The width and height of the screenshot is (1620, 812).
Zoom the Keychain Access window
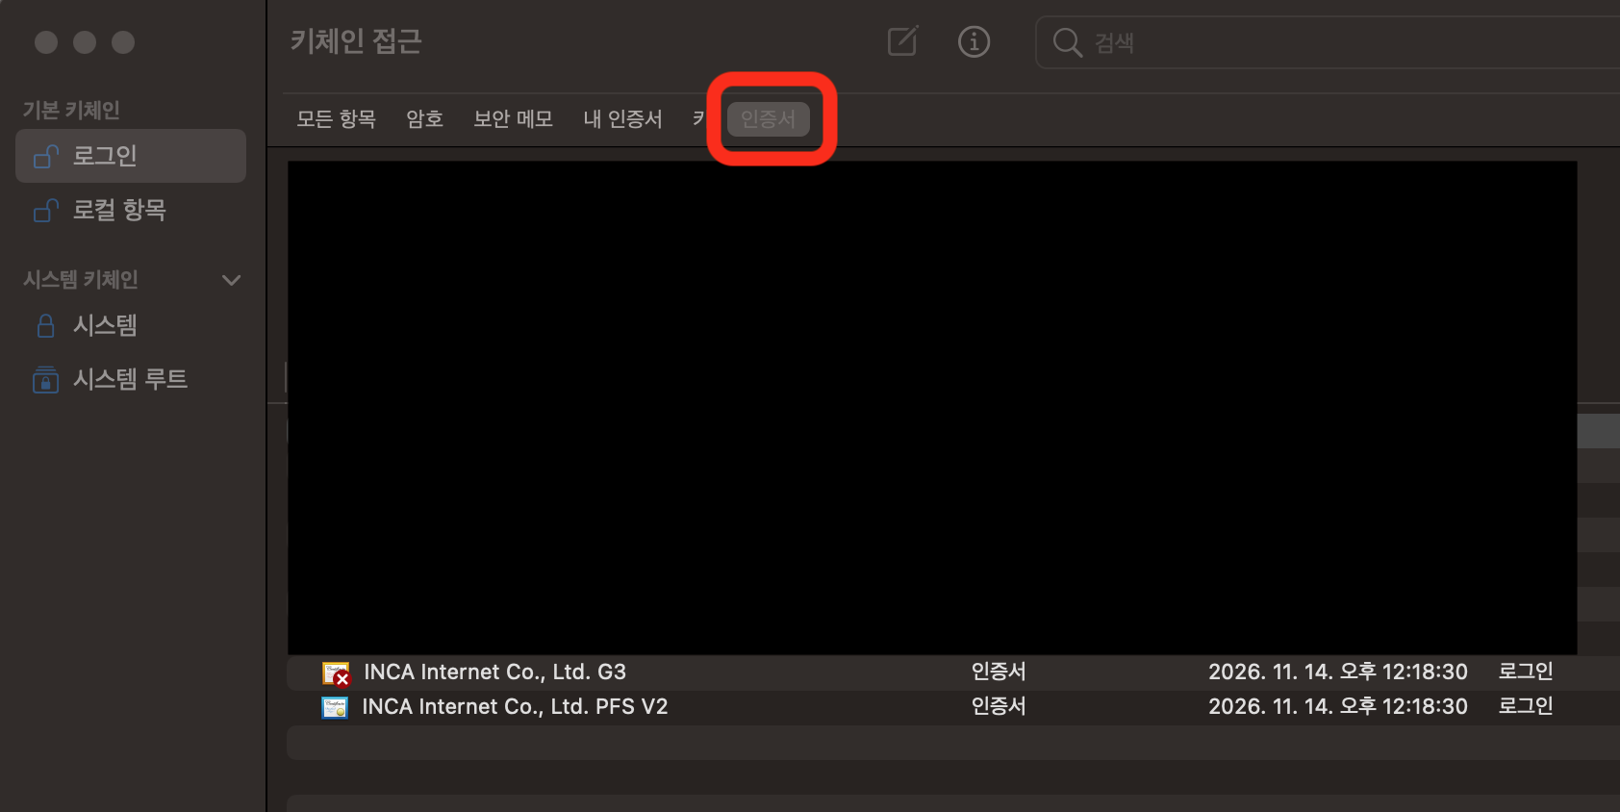click(x=123, y=42)
